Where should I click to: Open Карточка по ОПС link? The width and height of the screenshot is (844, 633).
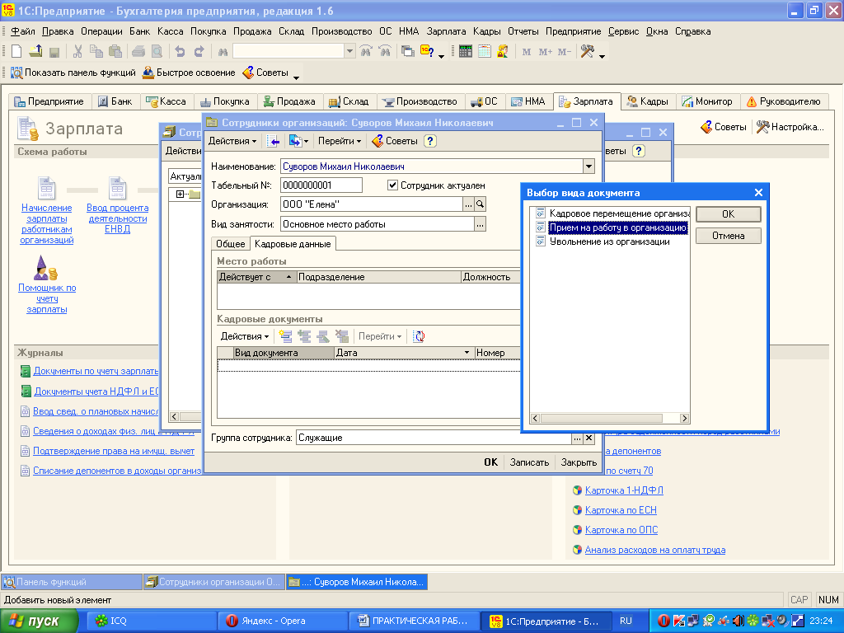click(x=621, y=530)
